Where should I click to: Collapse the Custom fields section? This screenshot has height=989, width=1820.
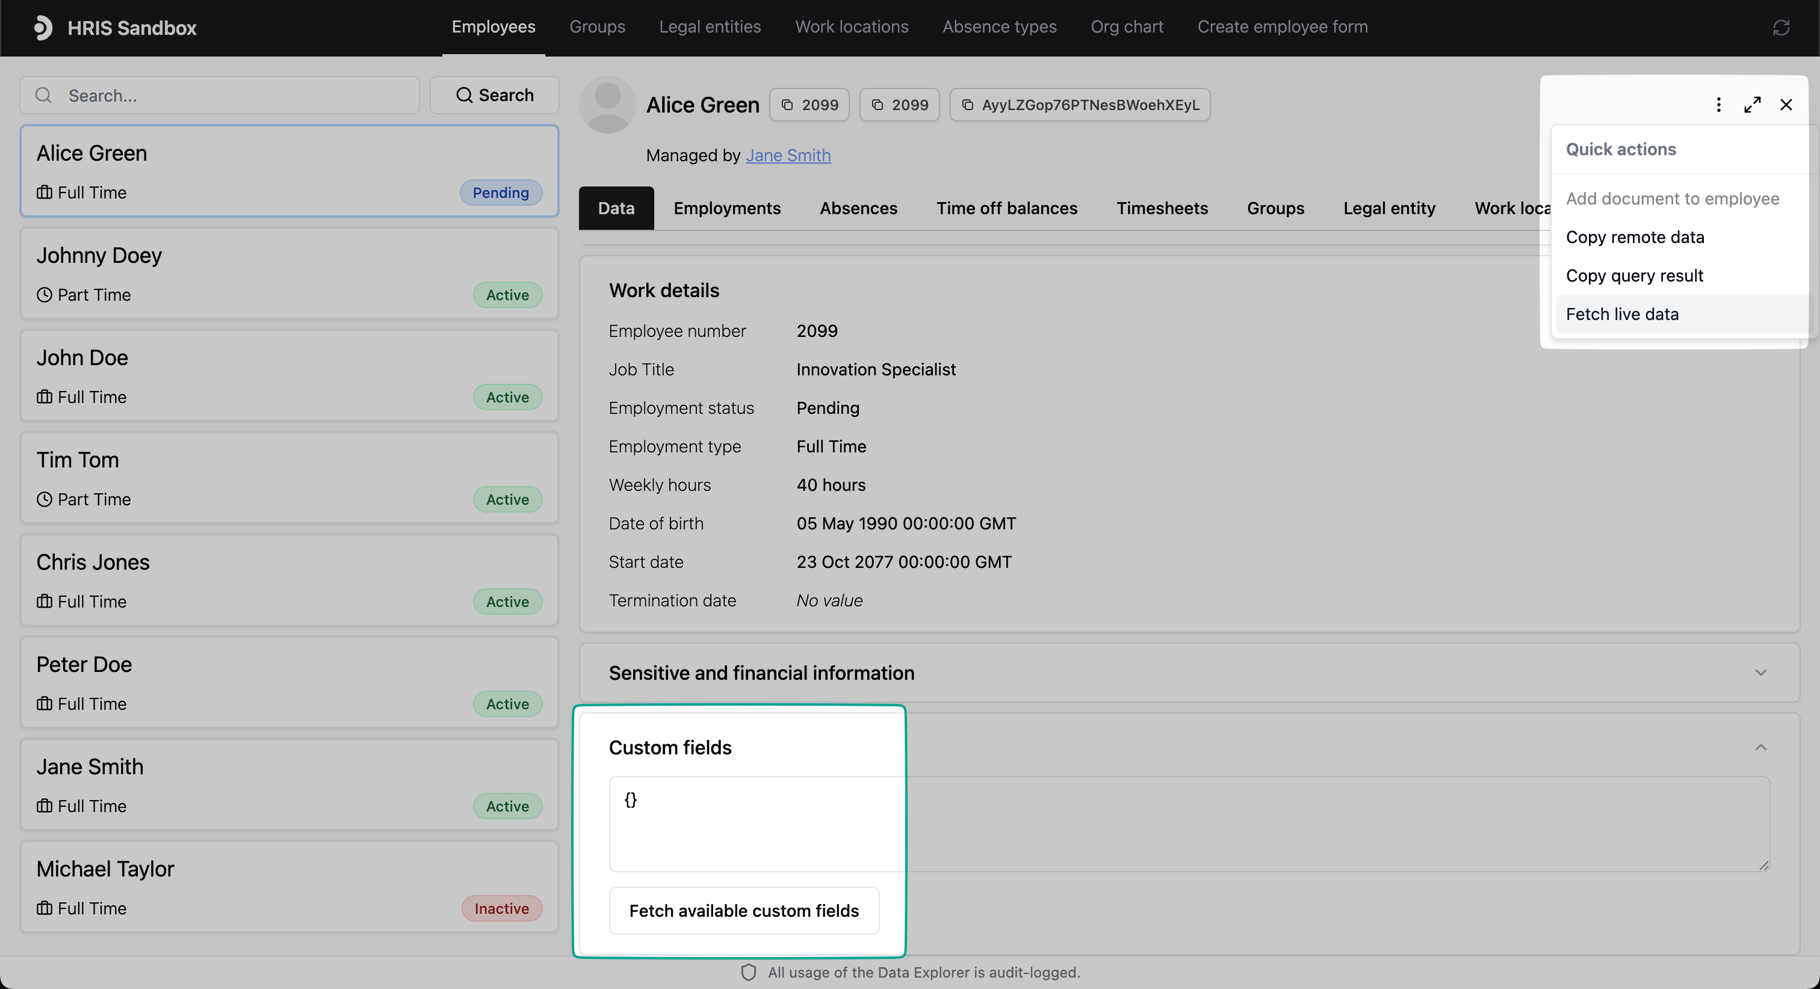point(1760,747)
